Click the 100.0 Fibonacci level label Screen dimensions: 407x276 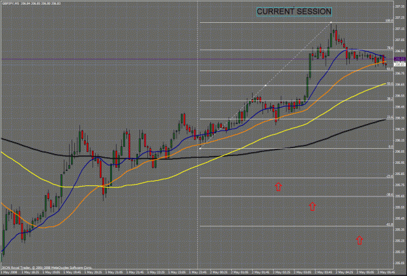pos(389,20)
